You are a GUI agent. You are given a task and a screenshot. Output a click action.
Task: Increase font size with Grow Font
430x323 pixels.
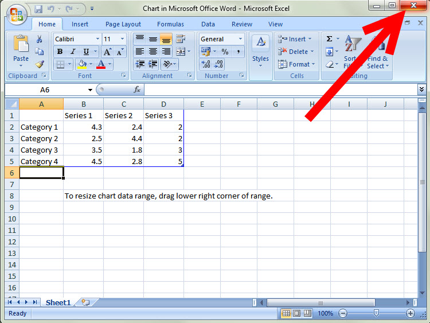107,52
